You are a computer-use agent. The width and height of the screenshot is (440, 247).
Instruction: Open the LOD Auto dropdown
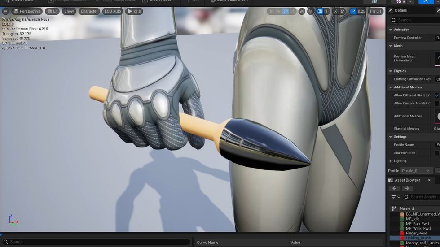(113, 11)
